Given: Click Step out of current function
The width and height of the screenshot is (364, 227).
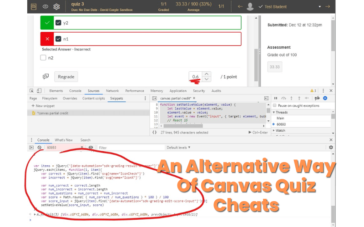Looking at the screenshot, I should [299, 98].
